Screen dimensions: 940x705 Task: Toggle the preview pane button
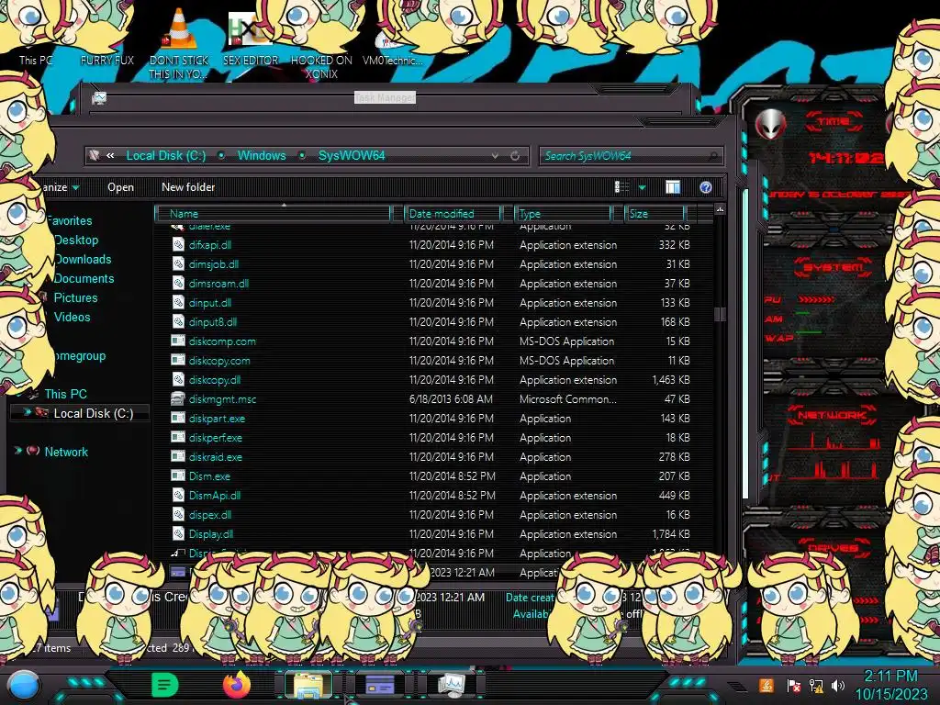click(673, 187)
